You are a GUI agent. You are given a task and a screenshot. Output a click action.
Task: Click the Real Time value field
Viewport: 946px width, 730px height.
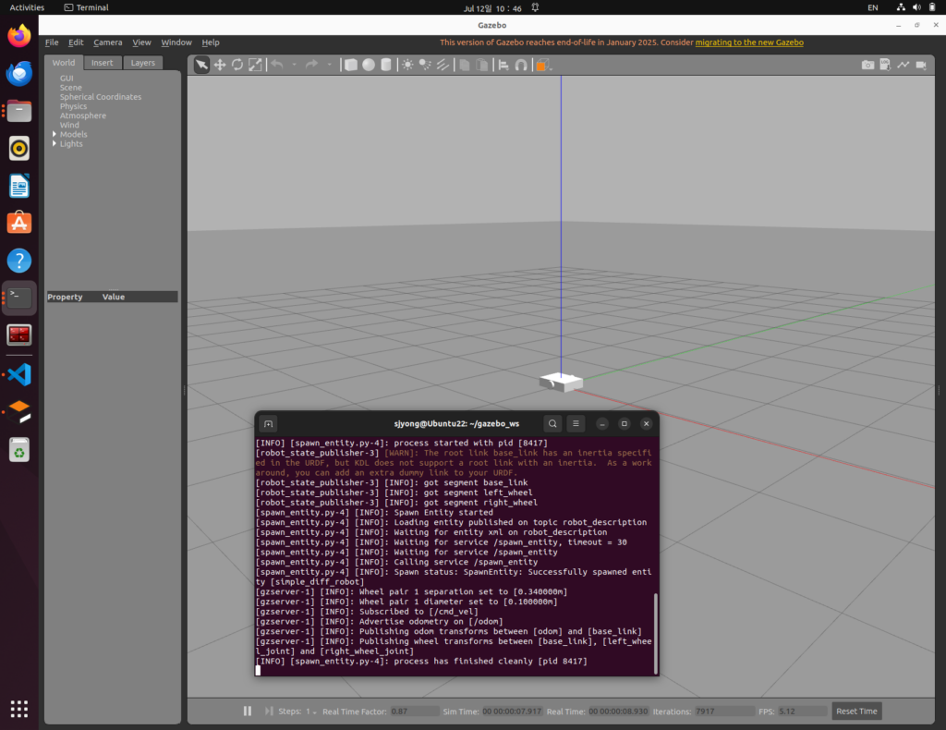[618, 712]
